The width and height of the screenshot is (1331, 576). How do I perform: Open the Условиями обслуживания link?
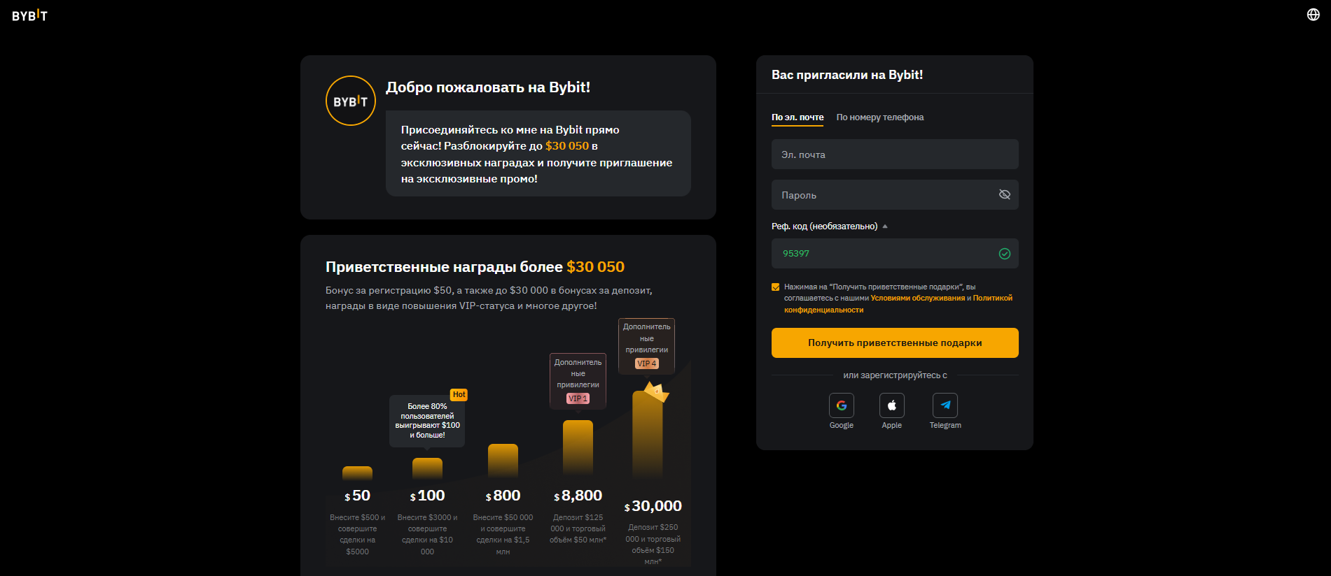917,298
